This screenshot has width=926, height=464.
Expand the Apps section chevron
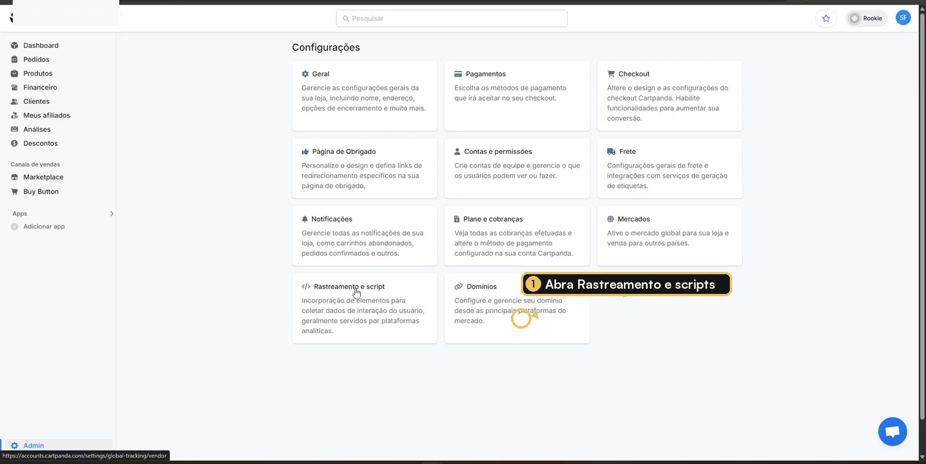point(112,213)
